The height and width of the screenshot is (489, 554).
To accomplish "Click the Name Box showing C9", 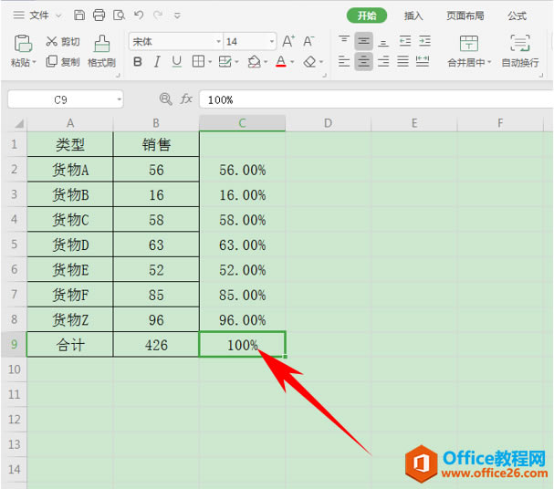I will pos(66,99).
